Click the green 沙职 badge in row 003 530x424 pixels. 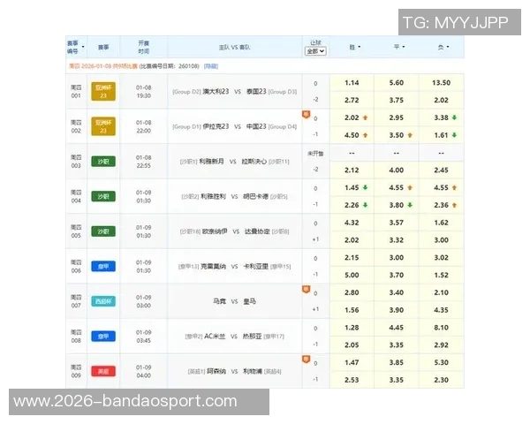click(x=103, y=162)
